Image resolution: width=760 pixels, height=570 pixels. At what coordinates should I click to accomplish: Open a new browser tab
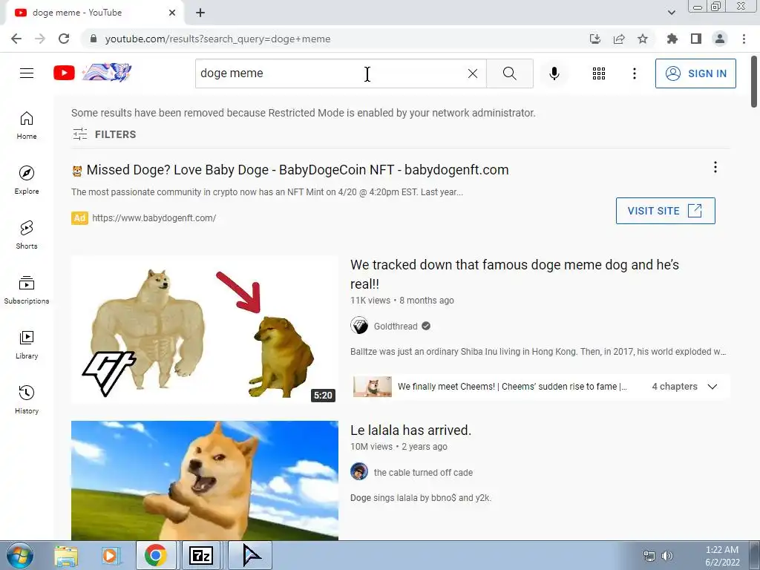pos(200,13)
